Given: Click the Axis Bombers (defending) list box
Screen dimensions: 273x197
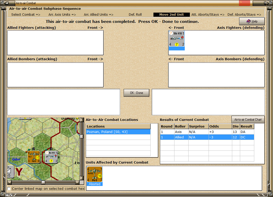Looking at the screenshot, I should click(216, 75).
